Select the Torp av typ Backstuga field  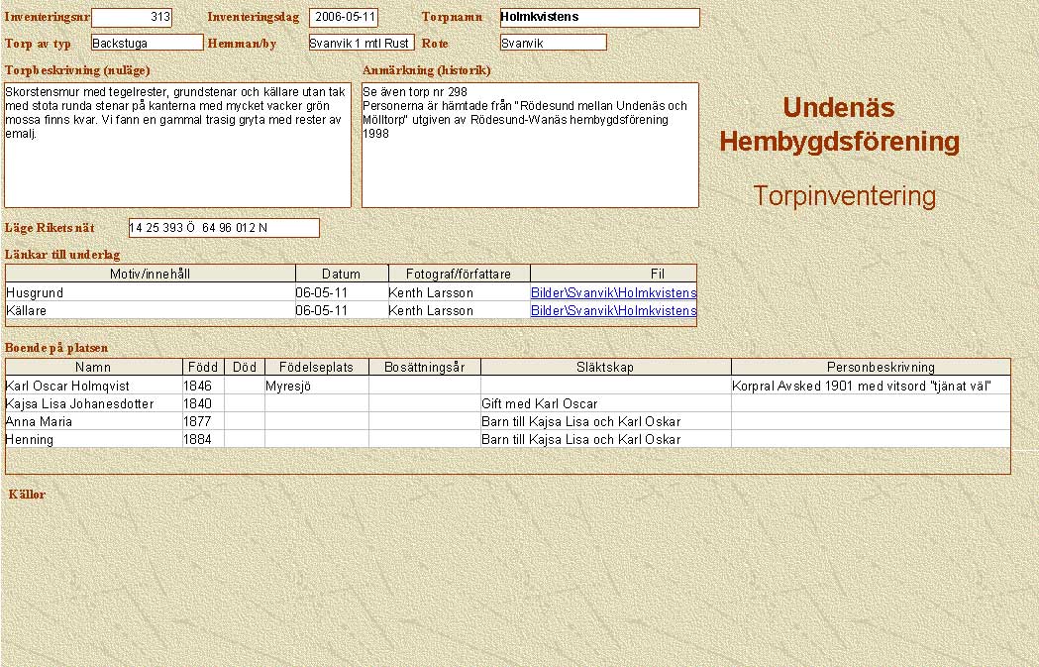tap(147, 43)
